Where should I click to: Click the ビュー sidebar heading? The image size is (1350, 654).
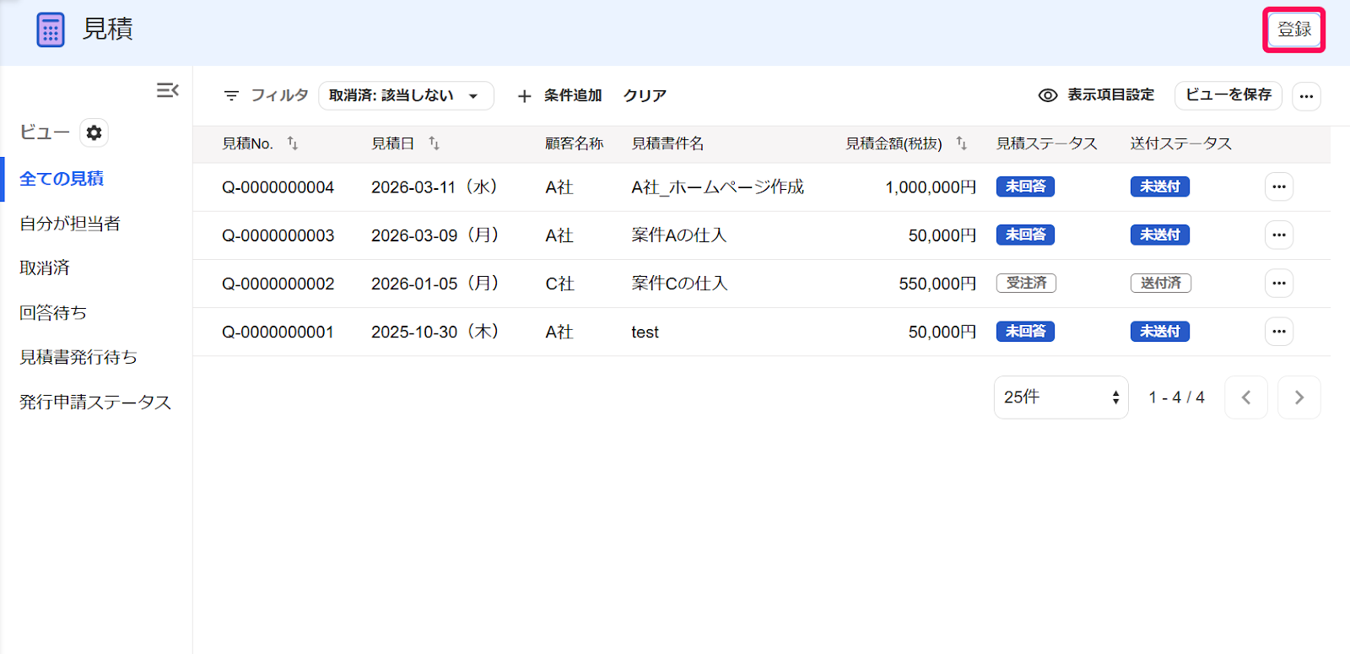coord(44,132)
